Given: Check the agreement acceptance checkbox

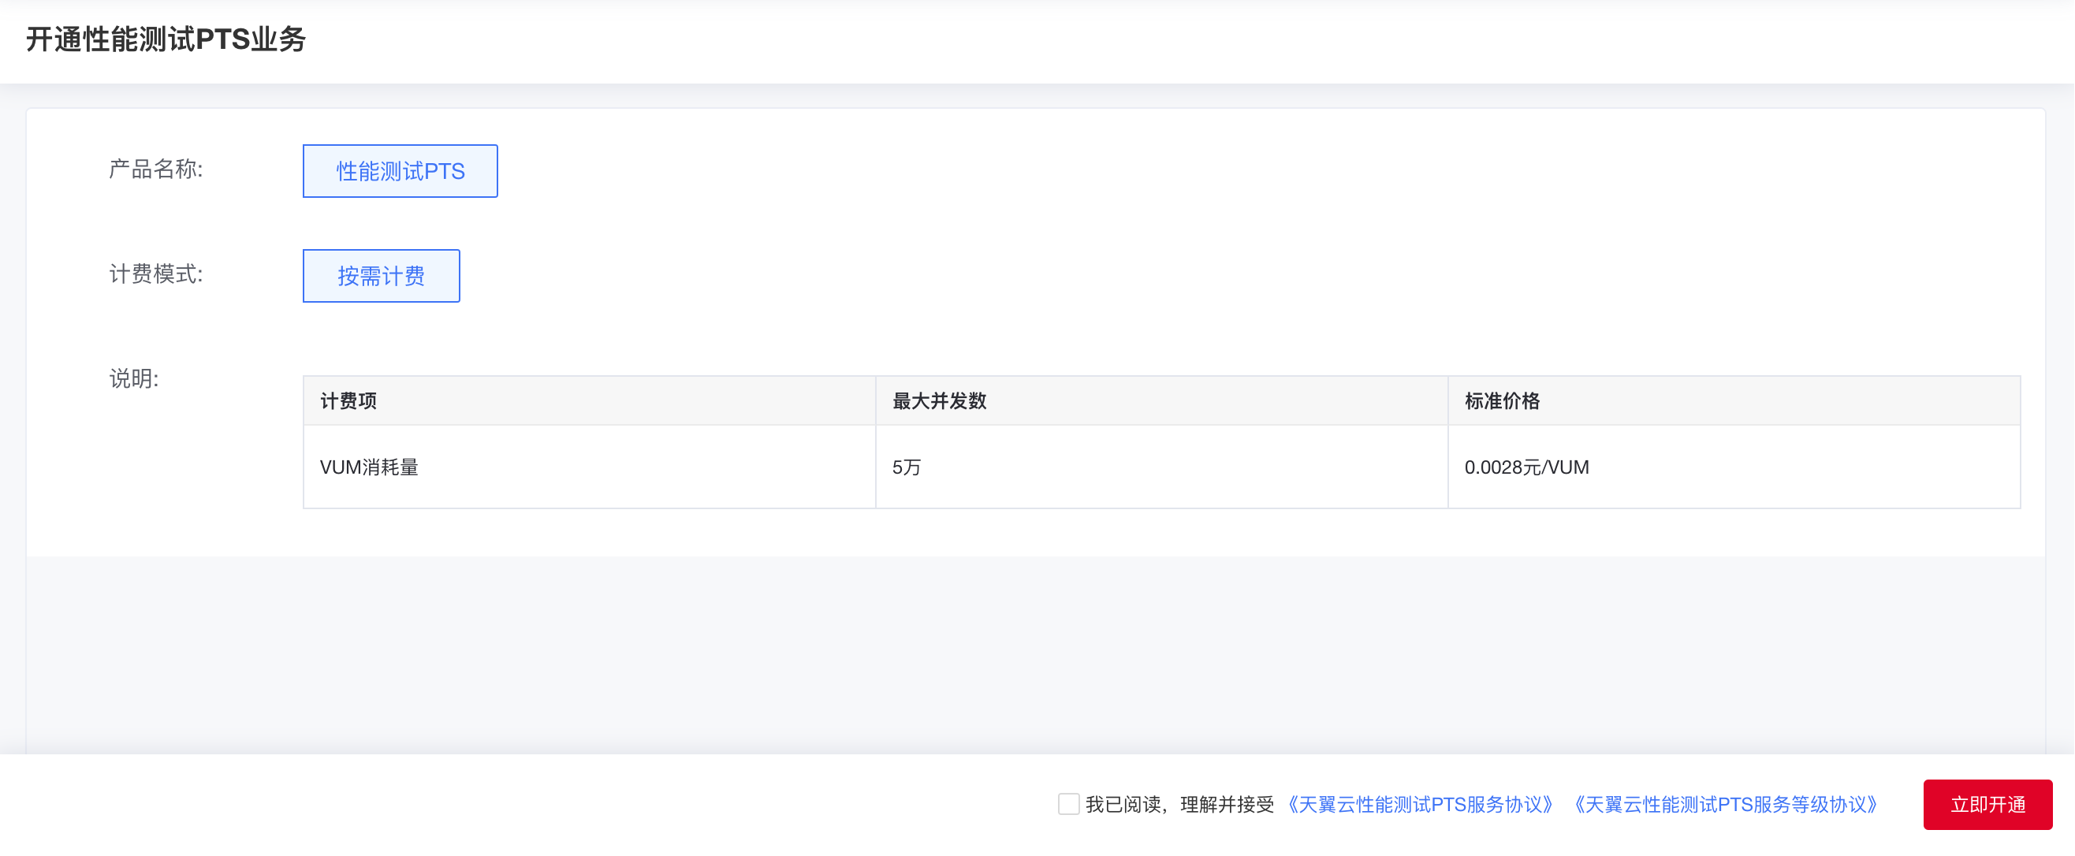Looking at the screenshot, I should [1068, 804].
